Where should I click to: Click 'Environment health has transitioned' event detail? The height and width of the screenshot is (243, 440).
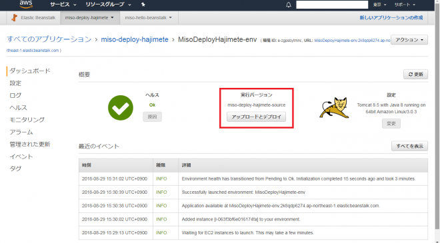[x=299, y=179]
